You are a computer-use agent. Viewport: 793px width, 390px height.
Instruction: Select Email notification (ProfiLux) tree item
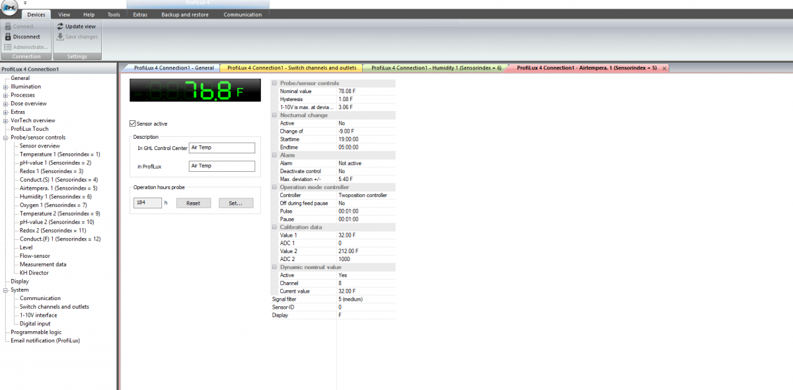click(45, 340)
